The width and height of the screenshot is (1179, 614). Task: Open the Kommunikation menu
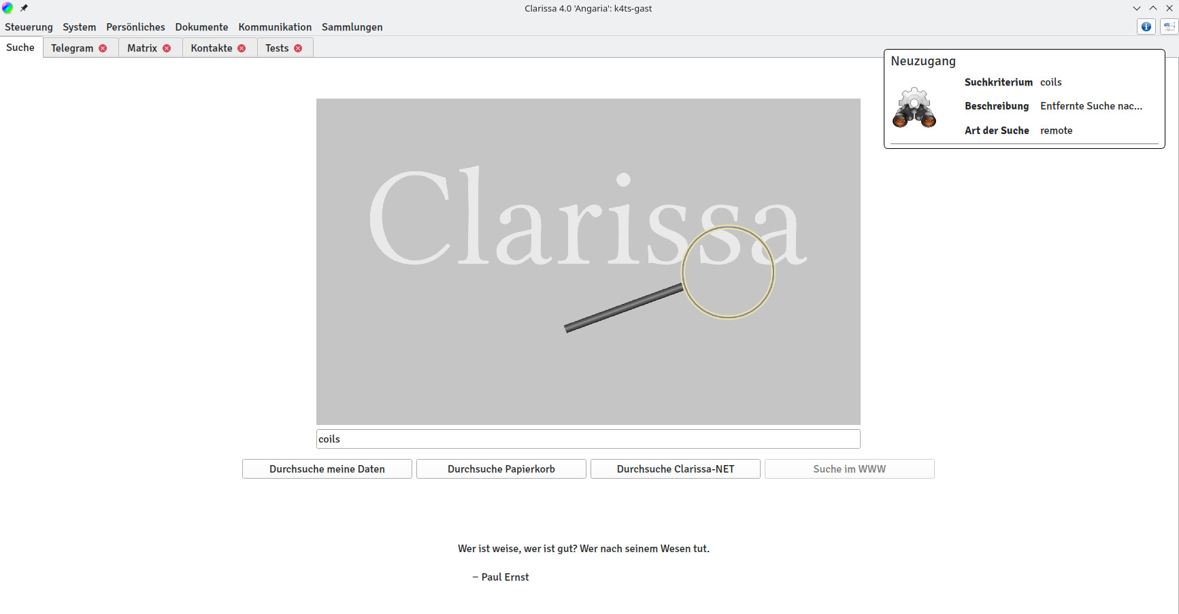tap(275, 27)
